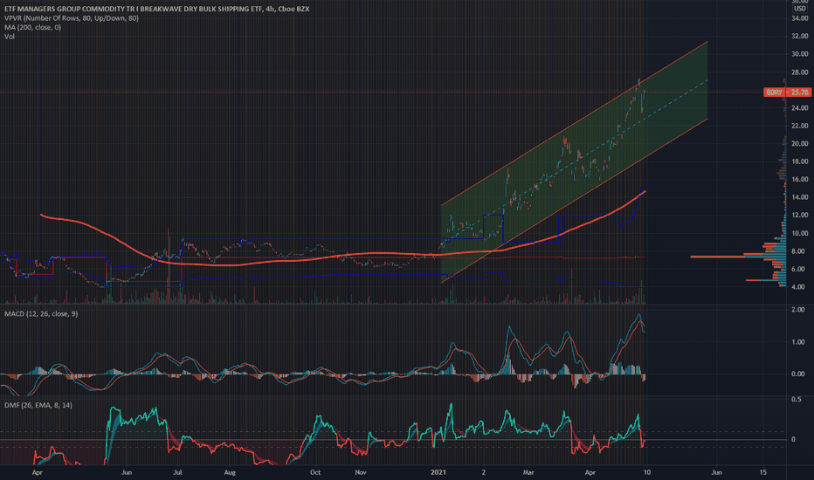Click the longest volume profile bar near 8.00
Image resolution: width=814 pixels, height=480 pixels.
[x=737, y=257]
